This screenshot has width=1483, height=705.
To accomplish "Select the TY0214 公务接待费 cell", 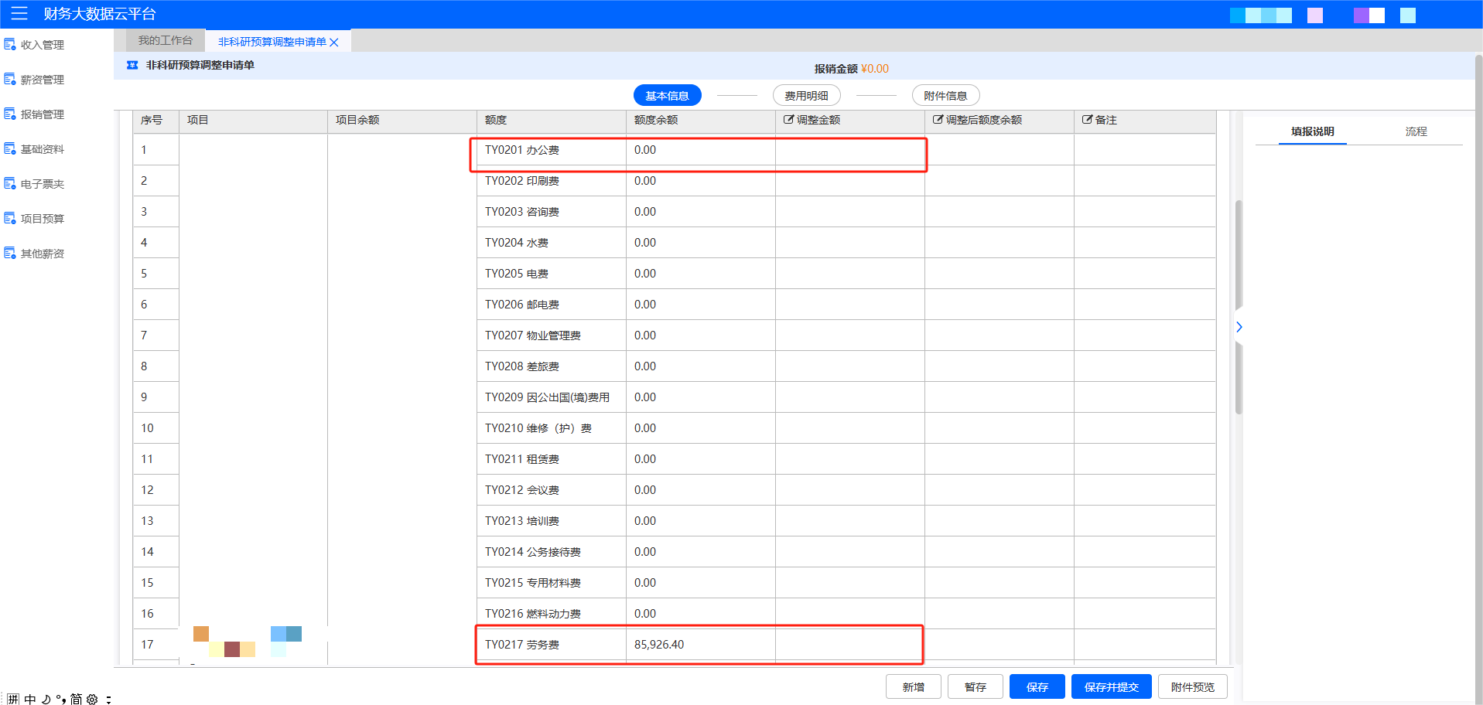I will tap(551, 552).
